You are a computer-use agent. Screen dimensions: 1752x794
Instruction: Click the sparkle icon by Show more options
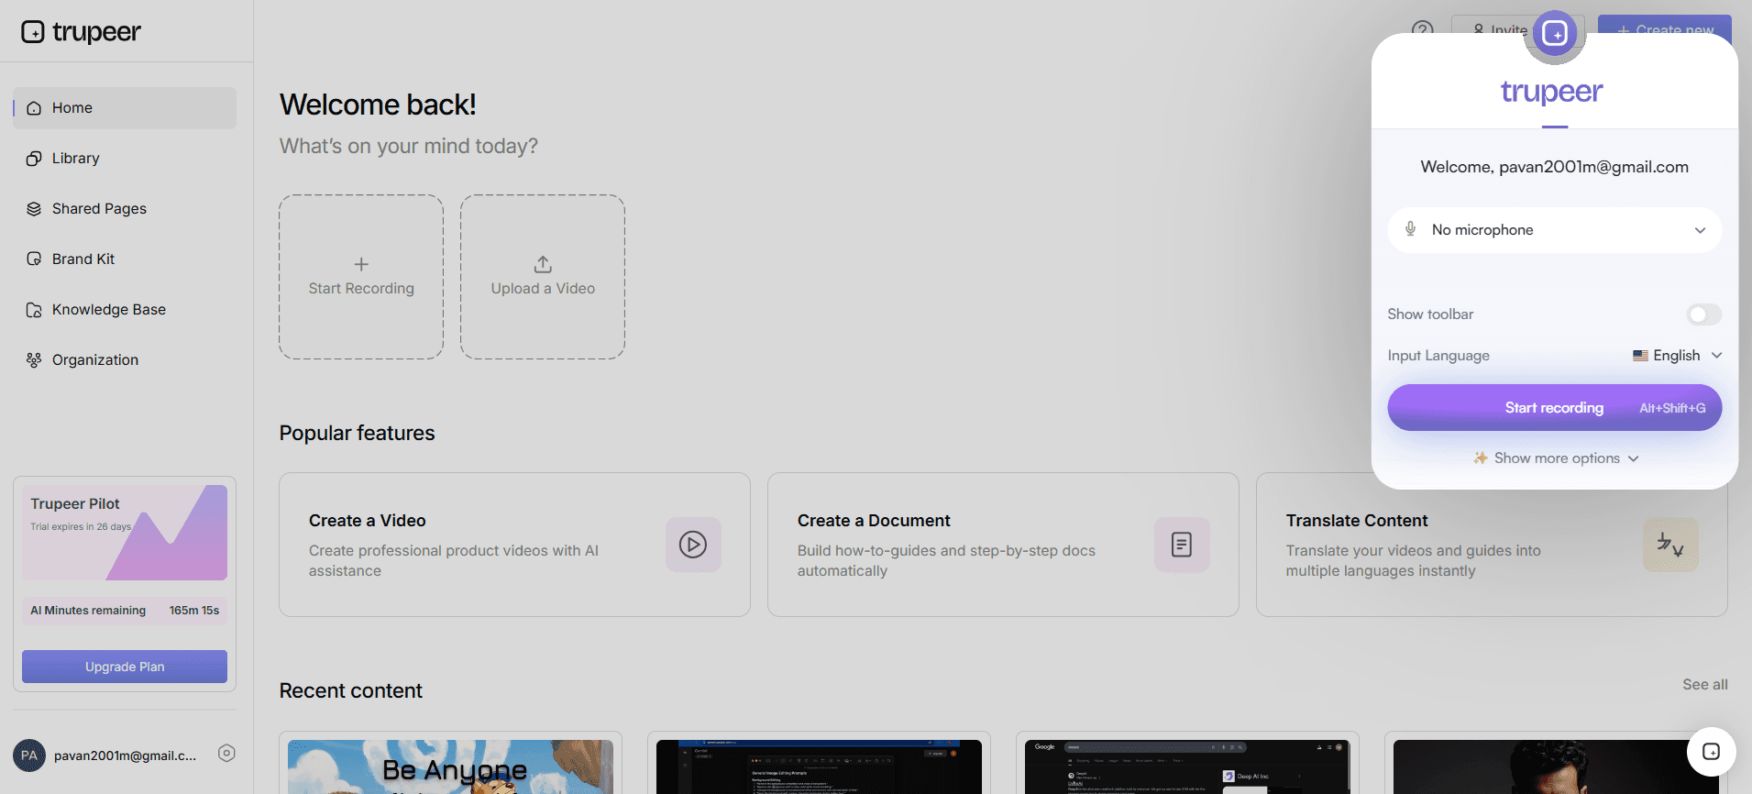(x=1481, y=458)
